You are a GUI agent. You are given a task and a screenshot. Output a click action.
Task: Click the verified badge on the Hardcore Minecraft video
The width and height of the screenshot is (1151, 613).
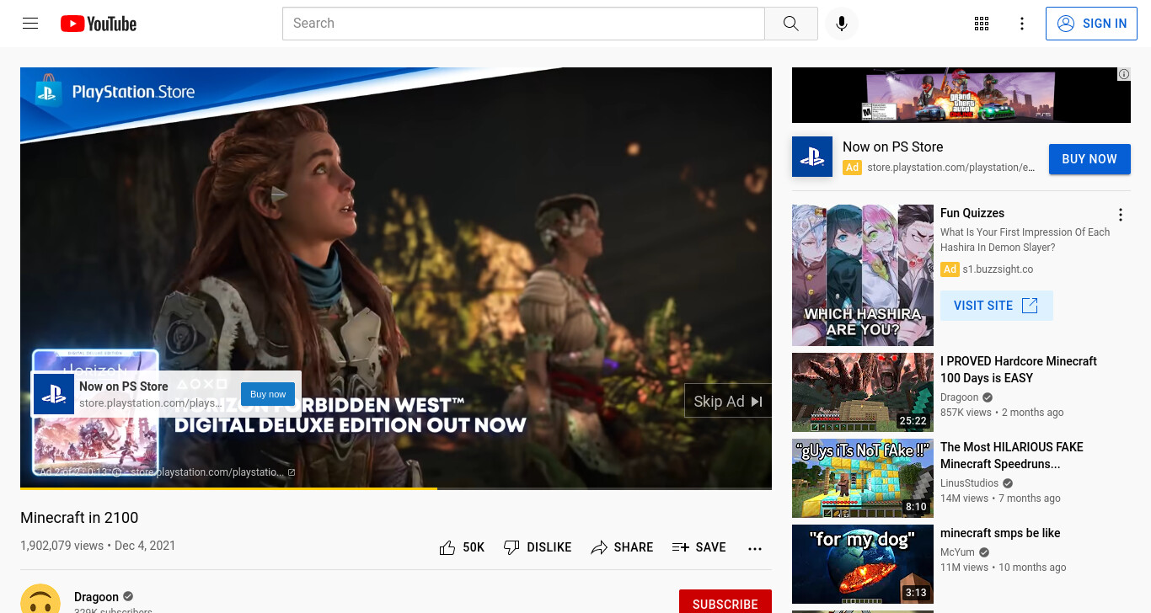(x=988, y=397)
